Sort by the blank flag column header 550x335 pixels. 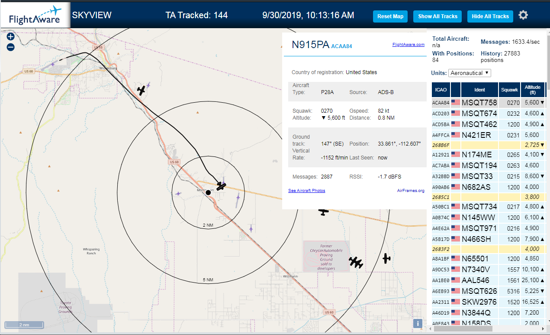pyautogui.click(x=456, y=90)
